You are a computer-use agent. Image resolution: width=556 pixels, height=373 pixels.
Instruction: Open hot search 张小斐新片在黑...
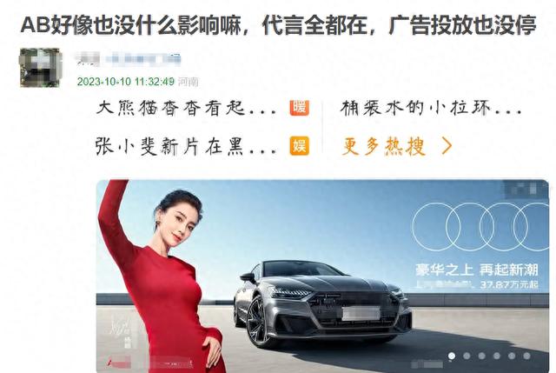(185, 146)
